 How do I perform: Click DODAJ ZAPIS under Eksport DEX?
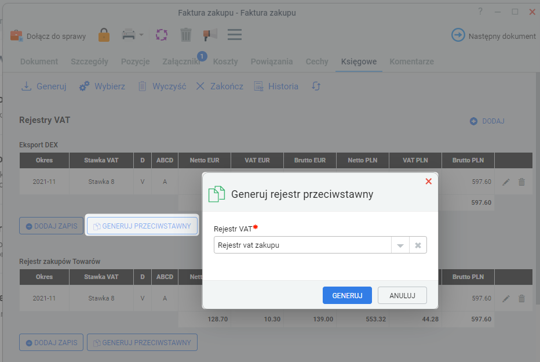52,226
